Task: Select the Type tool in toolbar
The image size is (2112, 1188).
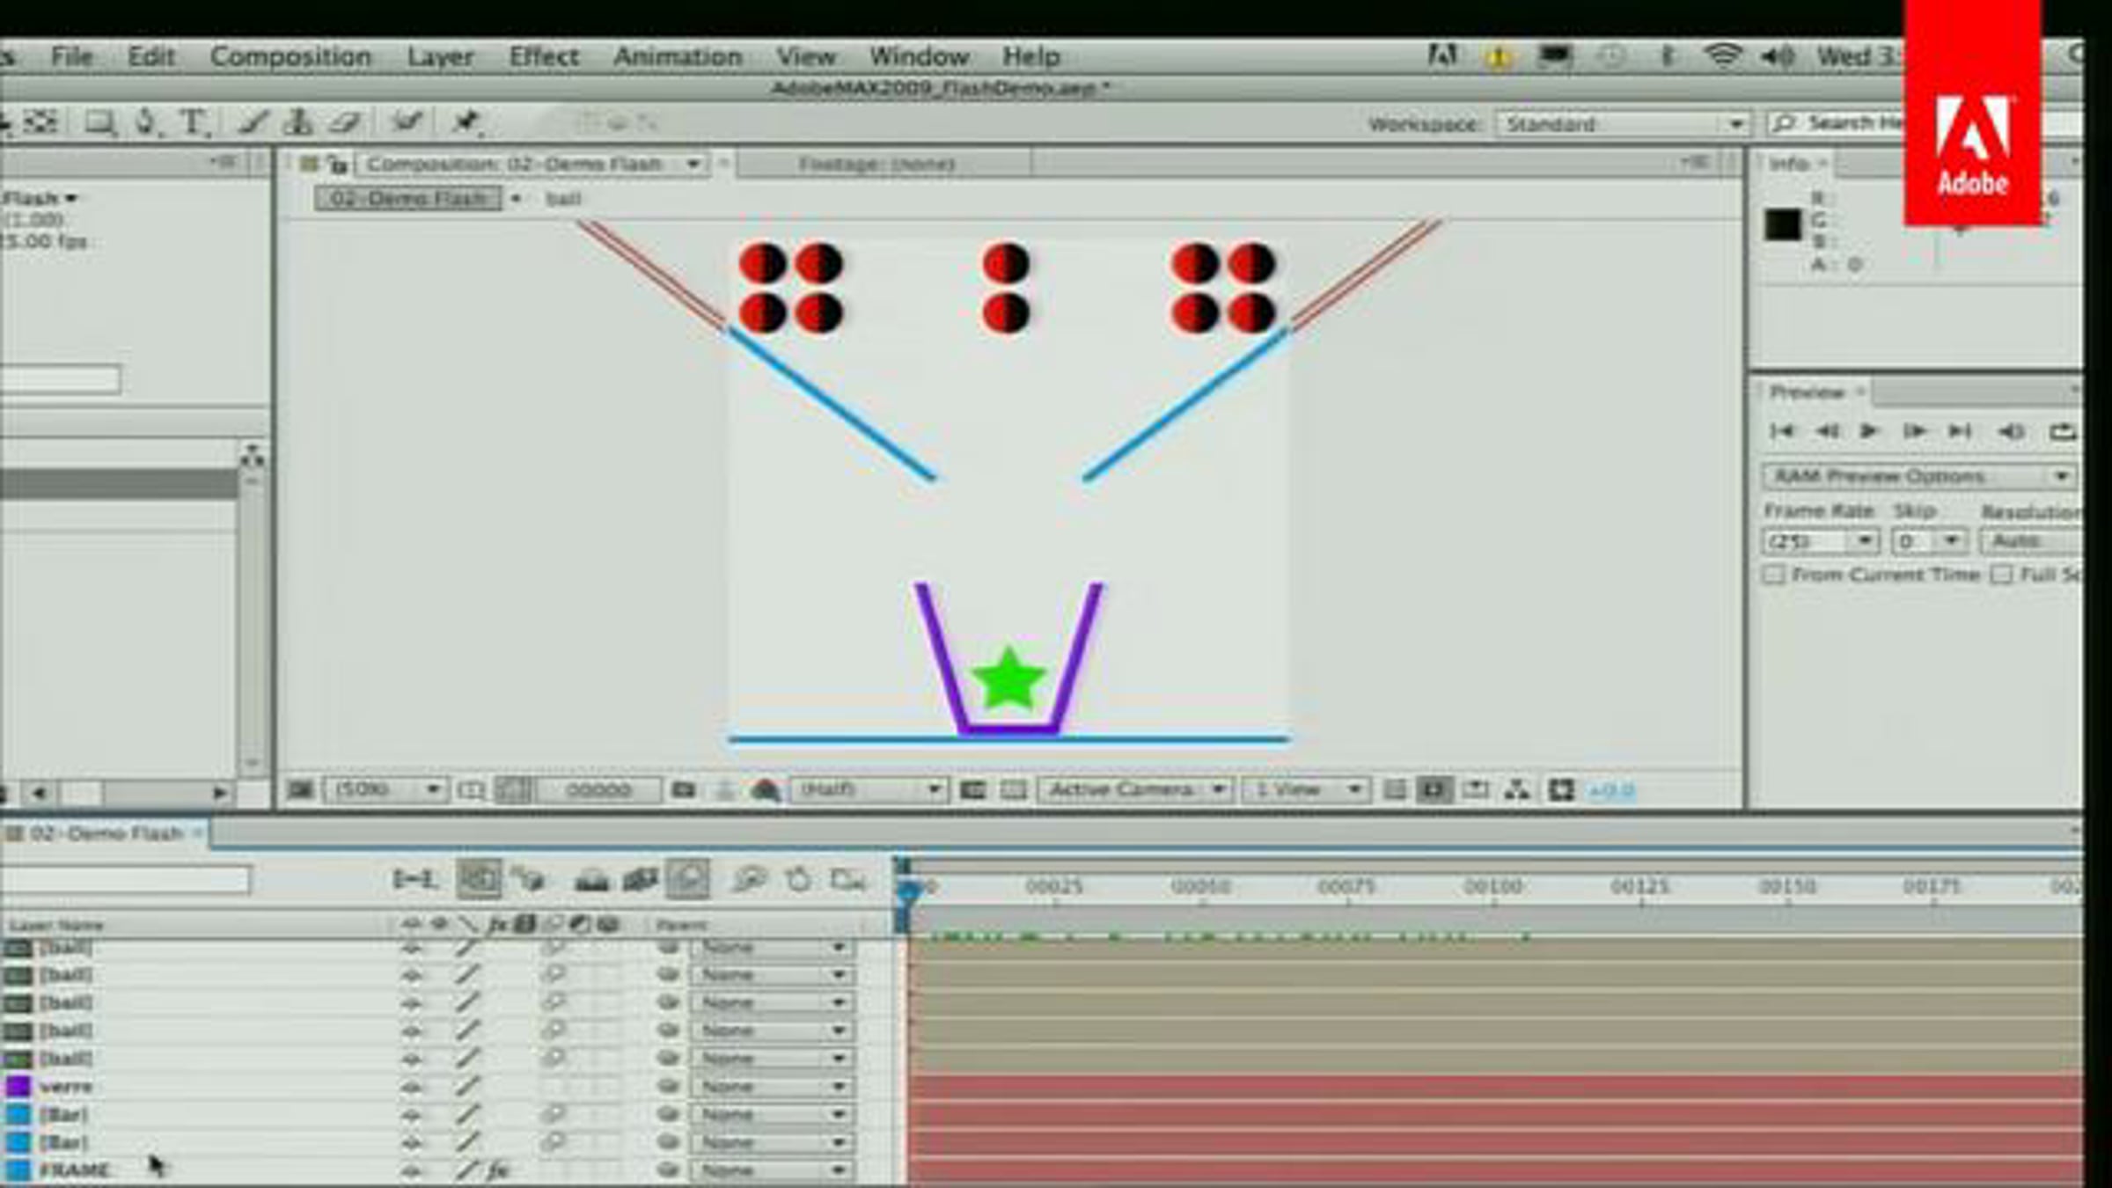Action: pos(193,122)
